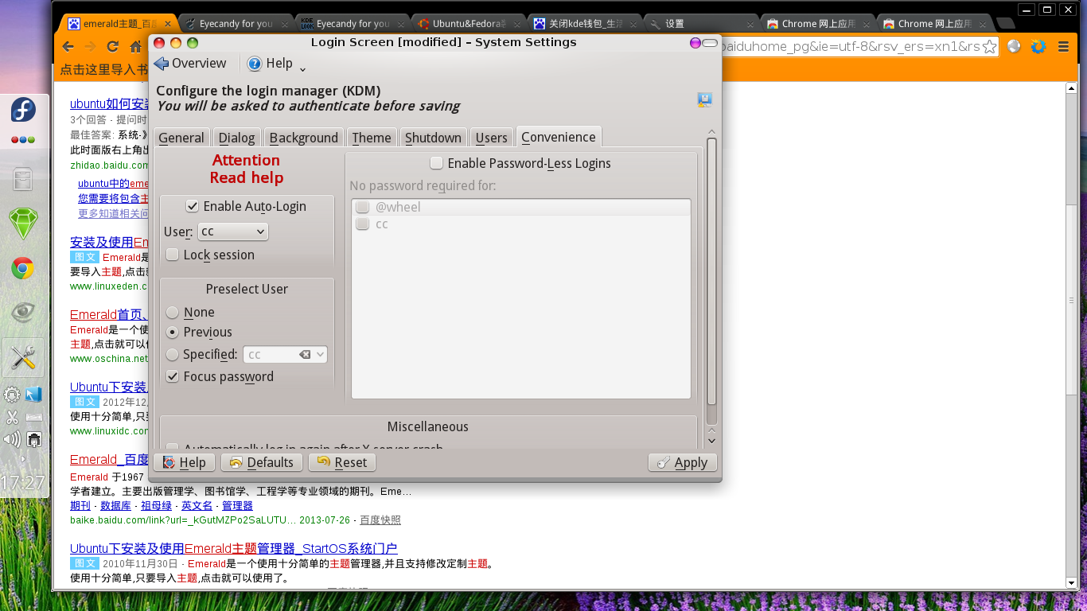This screenshot has width=1087, height=611.
Task: Show the panel clock reading 17:27
Action: 22,483
